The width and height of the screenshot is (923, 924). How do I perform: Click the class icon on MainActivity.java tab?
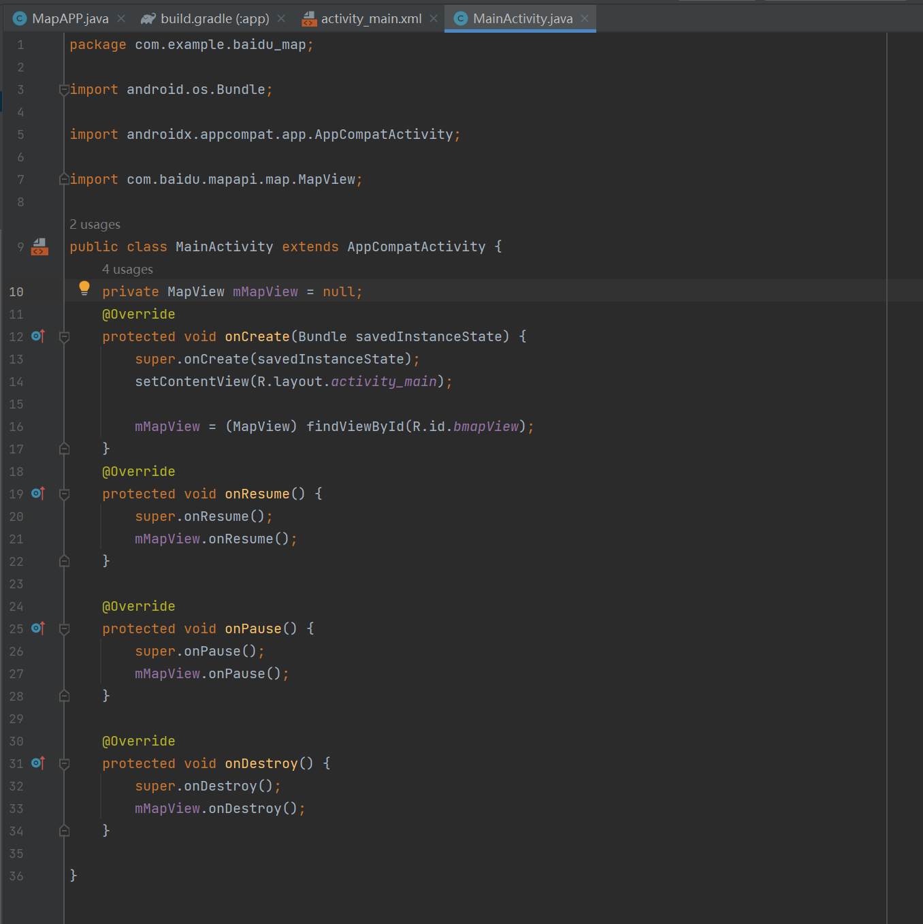point(461,18)
